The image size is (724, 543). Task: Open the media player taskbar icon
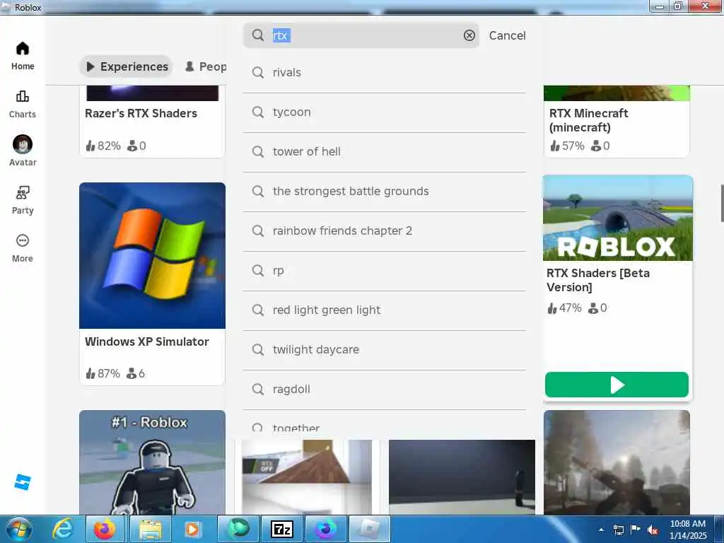click(192, 529)
